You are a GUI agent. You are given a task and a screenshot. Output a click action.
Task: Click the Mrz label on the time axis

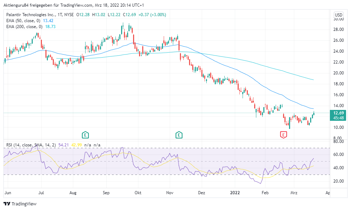[294, 193]
